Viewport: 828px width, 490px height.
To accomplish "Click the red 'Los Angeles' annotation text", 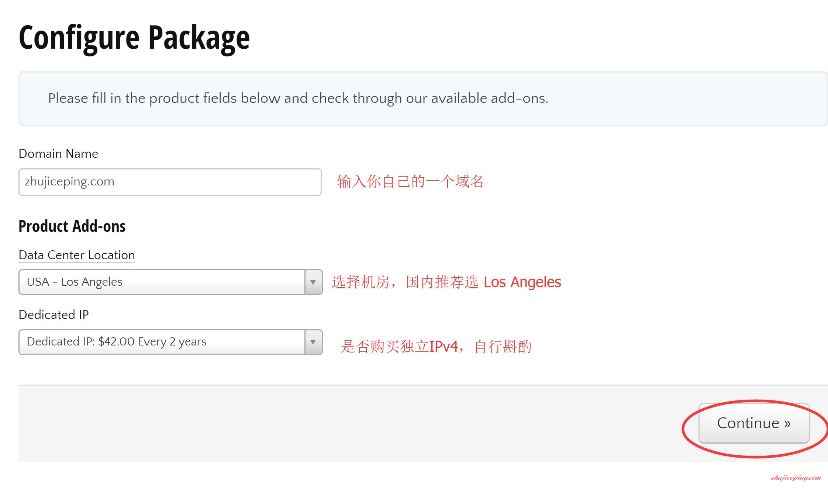I will coord(522,282).
